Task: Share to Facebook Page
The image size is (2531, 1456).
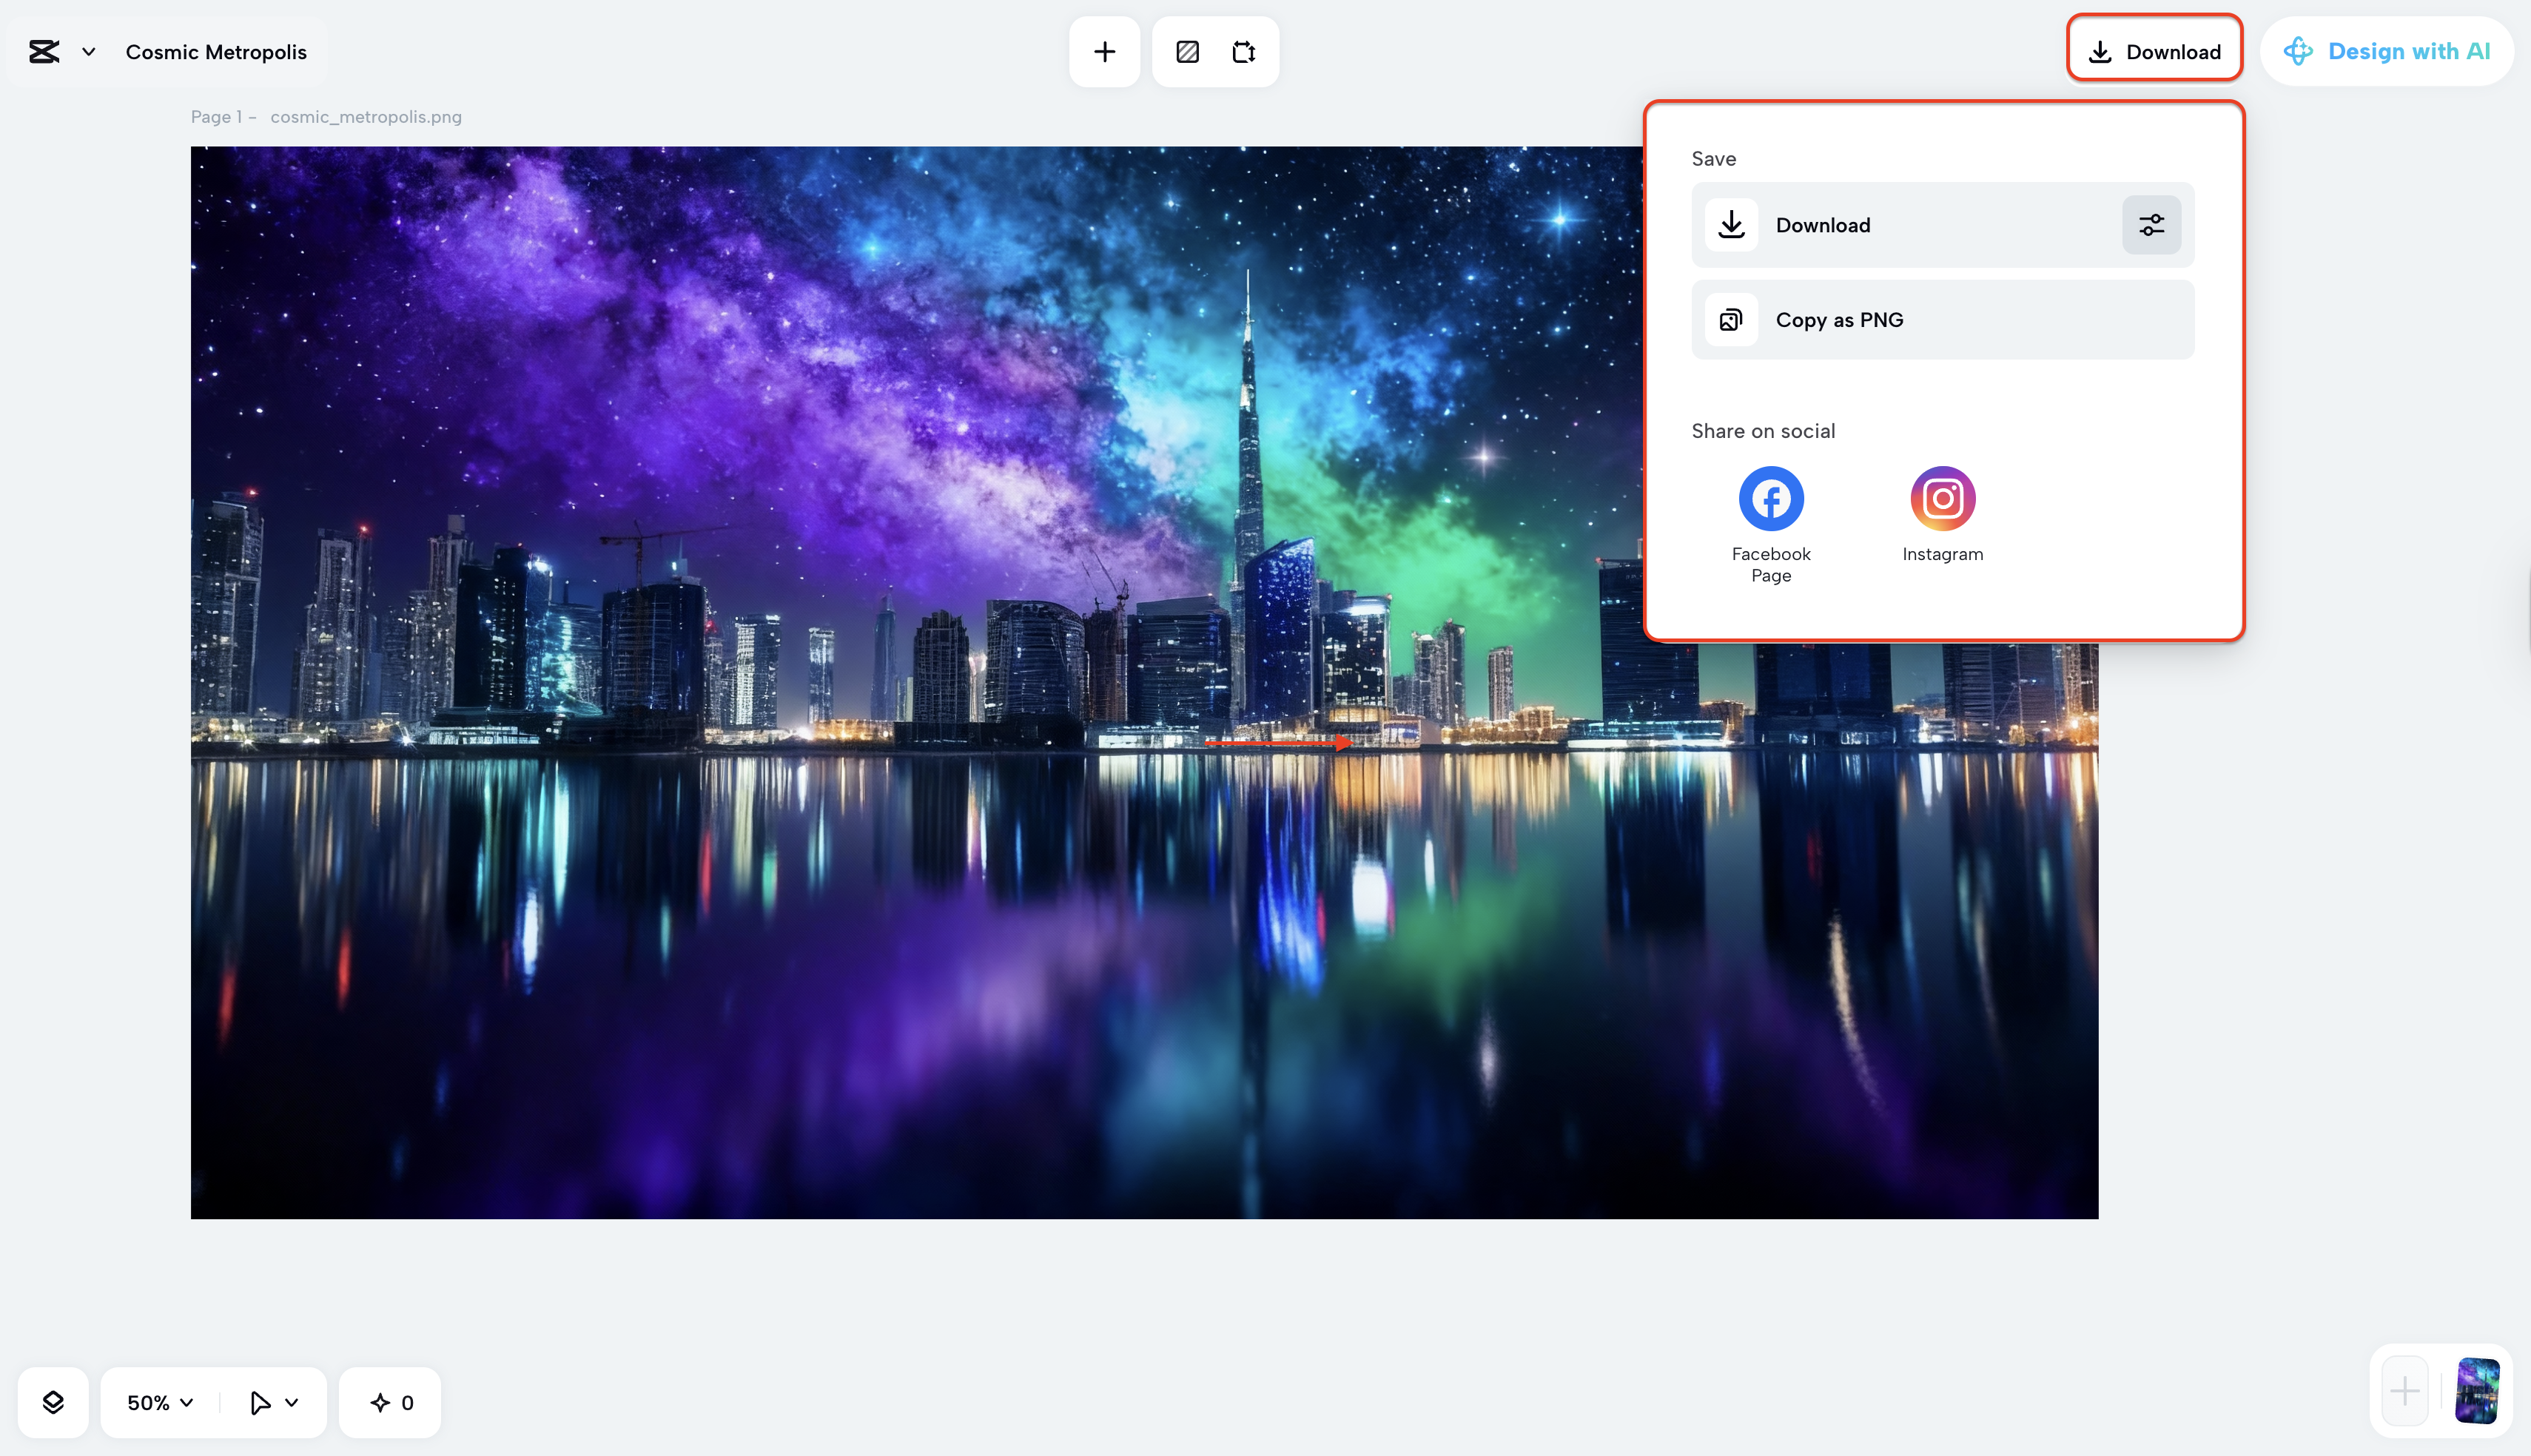Action: (1770, 499)
